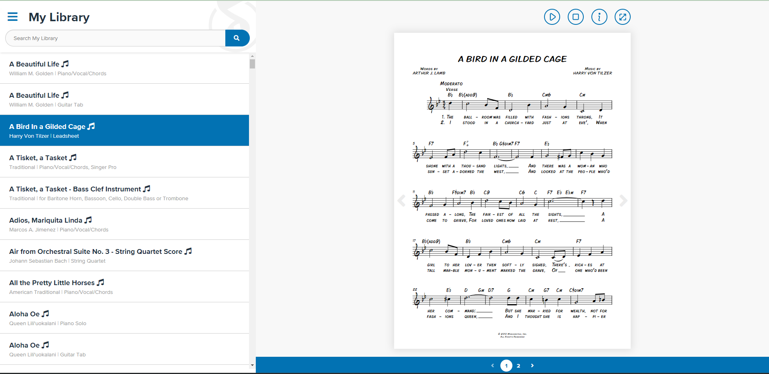
Task: Click music note icon beside Aloha Oe Guitar Tab
Action: tap(46, 345)
